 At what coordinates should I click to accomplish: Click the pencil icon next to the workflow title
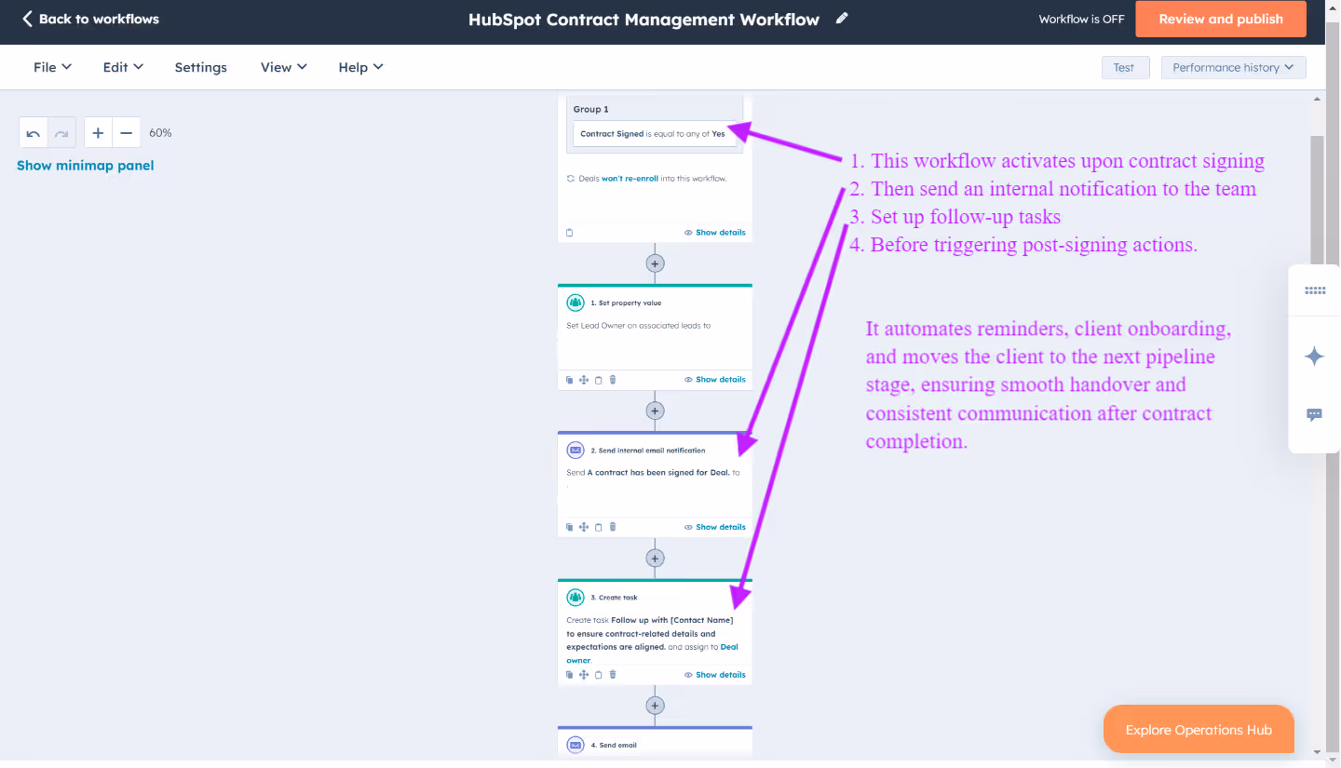tap(841, 18)
